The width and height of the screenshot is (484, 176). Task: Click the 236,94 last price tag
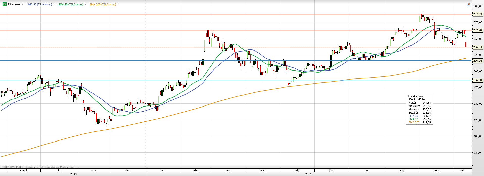[x=477, y=47]
